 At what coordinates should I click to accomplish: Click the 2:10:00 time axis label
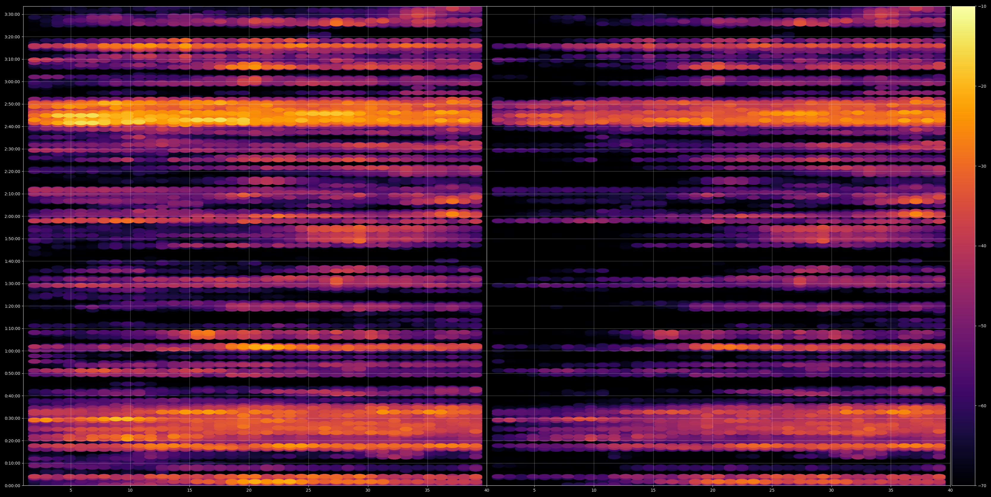point(12,194)
